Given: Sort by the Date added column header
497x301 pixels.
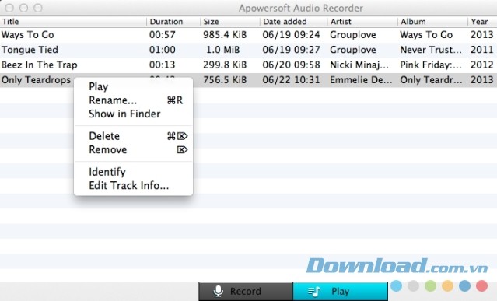Looking at the screenshot, I should [293, 22].
